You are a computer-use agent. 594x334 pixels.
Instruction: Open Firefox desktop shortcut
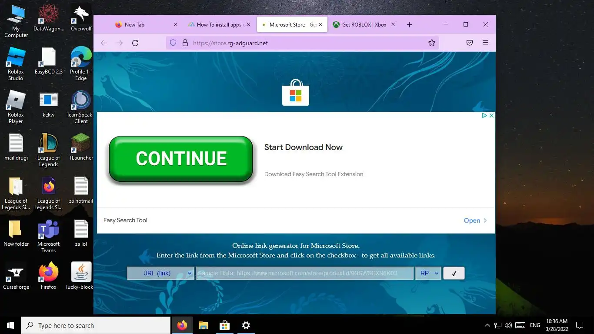click(x=49, y=276)
